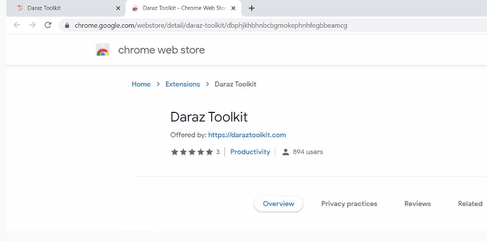Reload the current page
This screenshot has height=241, width=487.
[48, 25]
